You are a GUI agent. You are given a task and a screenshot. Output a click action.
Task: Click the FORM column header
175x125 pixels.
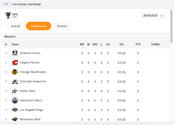pyautogui.click(x=155, y=44)
